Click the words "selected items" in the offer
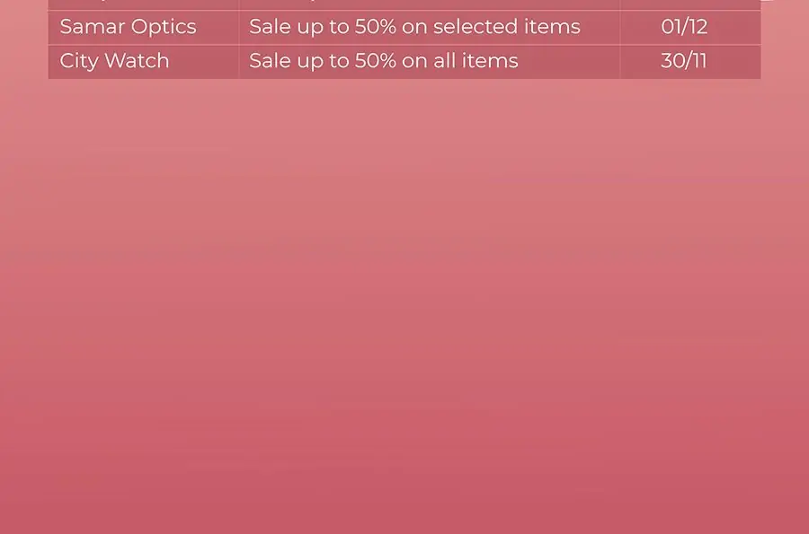This screenshot has width=809, height=534. 507,27
